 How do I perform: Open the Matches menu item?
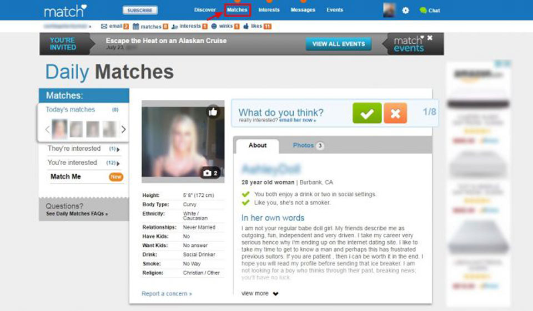[x=237, y=10]
